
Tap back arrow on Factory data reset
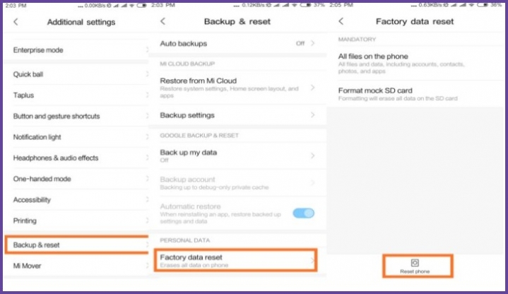click(341, 21)
